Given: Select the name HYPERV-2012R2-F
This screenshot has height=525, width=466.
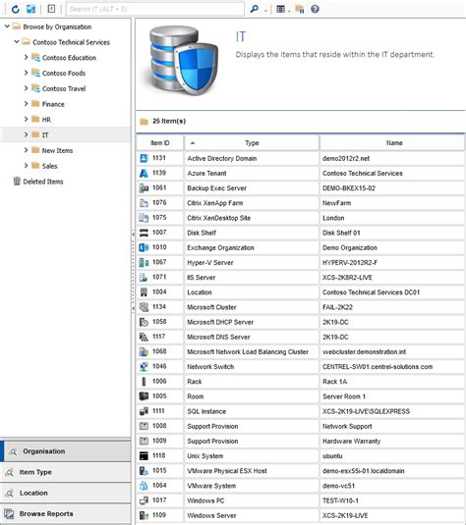Looking at the screenshot, I should coord(350,263).
